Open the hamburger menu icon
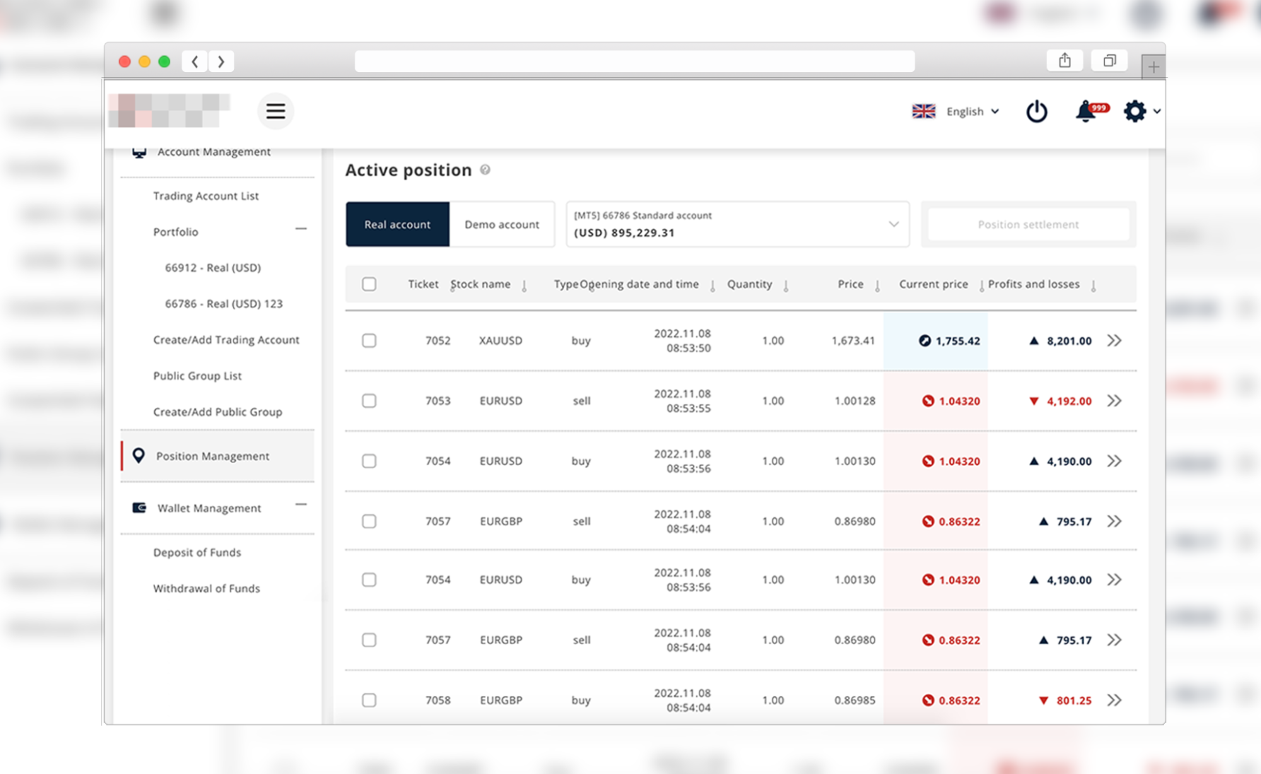1261x774 pixels. [x=275, y=112]
